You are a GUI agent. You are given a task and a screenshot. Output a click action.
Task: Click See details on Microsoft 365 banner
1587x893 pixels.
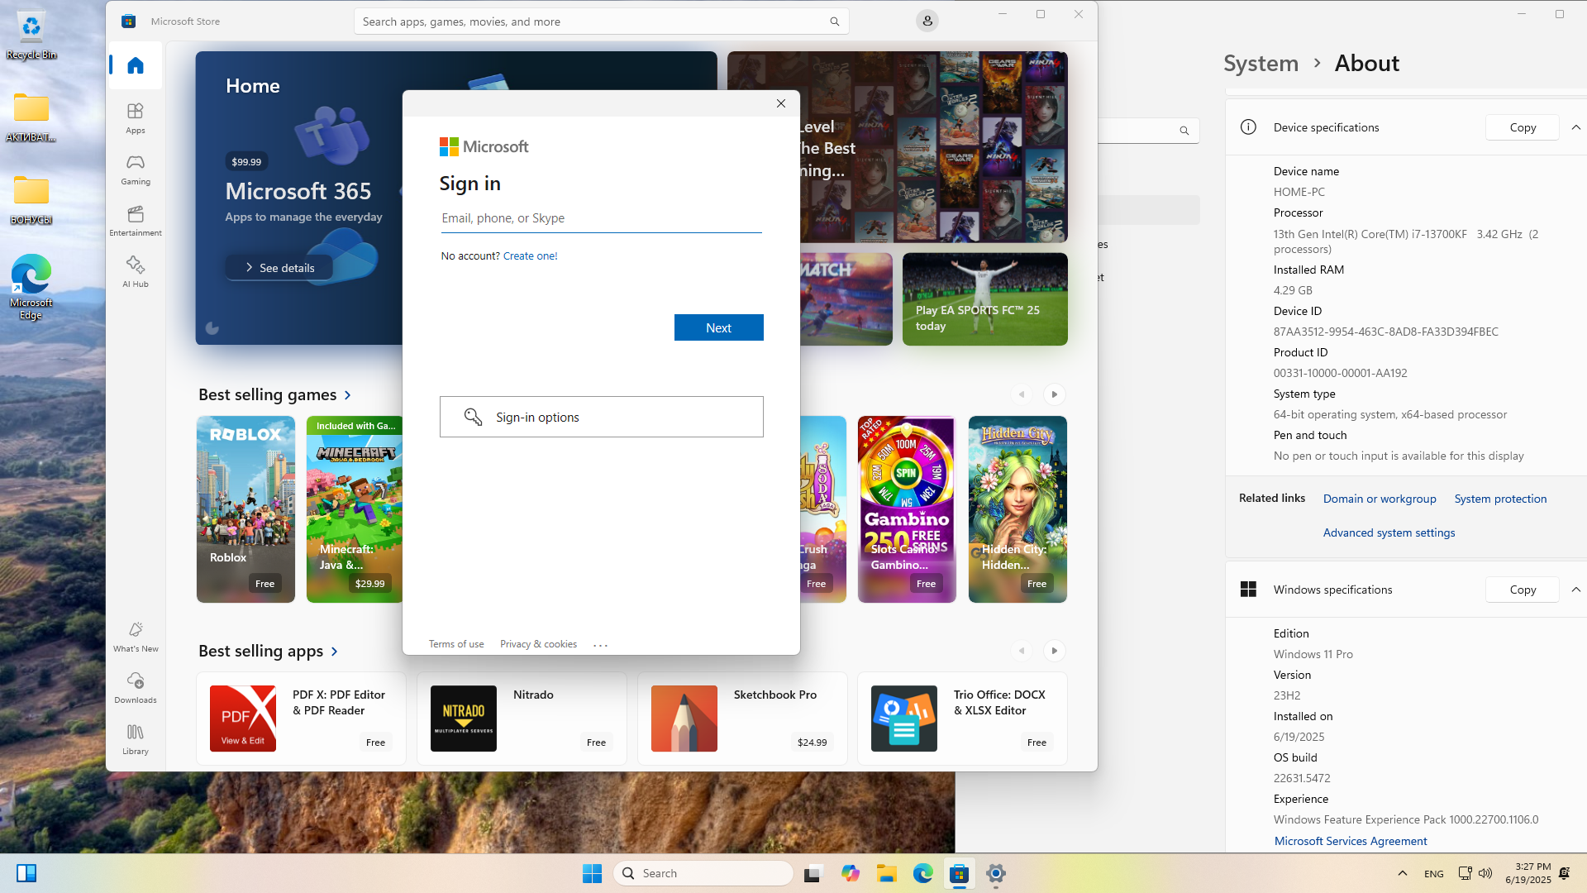click(279, 268)
